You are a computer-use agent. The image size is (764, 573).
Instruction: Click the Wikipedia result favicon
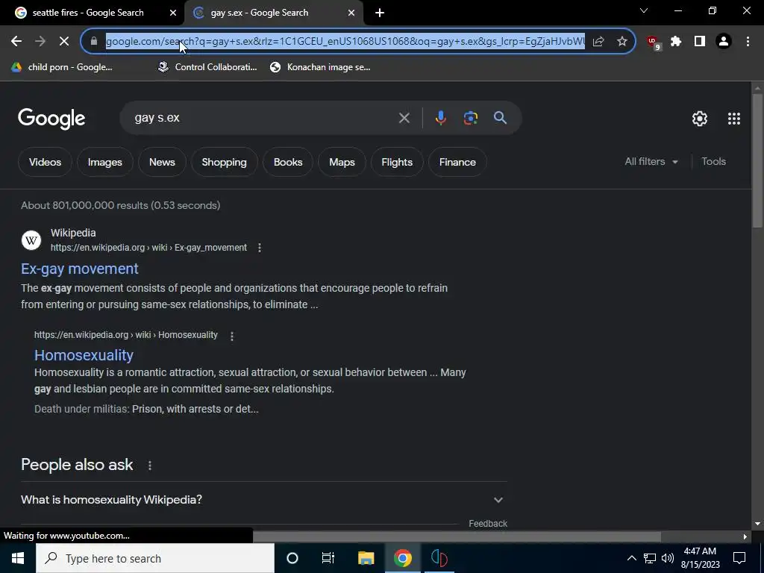point(31,240)
